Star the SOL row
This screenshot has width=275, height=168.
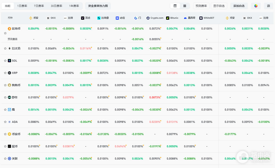click(x=5, y=61)
